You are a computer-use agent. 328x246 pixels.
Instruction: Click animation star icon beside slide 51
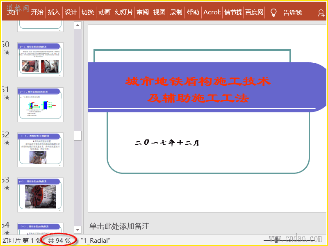(7, 98)
